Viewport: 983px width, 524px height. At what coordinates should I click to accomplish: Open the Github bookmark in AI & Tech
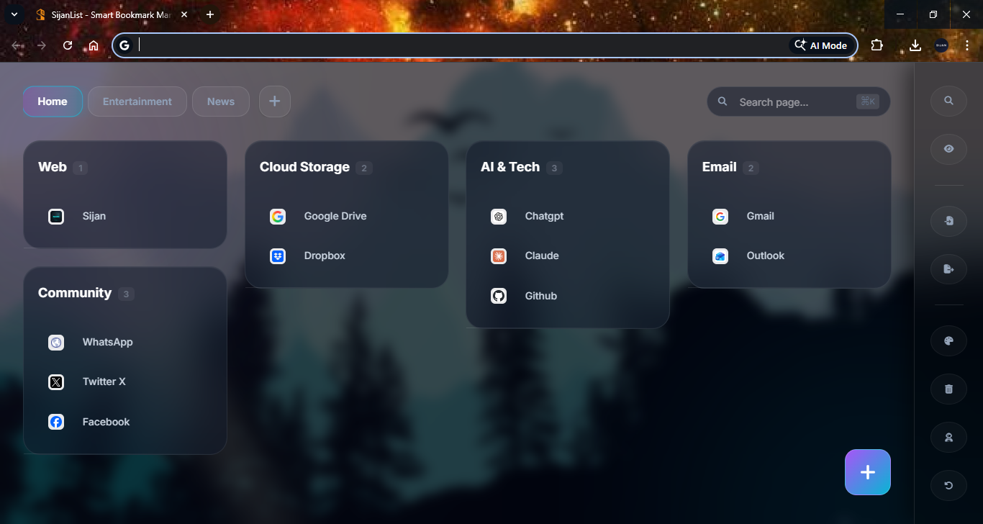[x=499, y=296]
